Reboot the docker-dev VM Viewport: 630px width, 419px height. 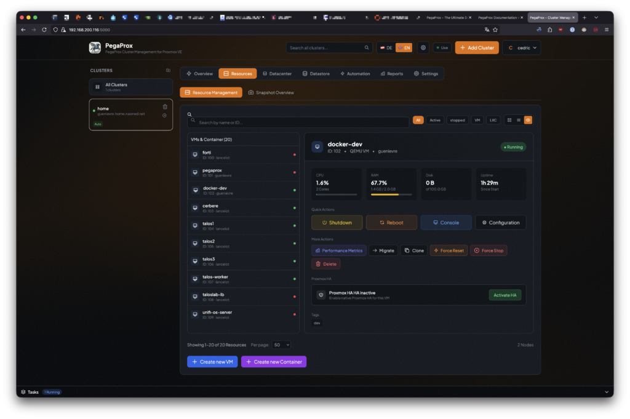(391, 223)
